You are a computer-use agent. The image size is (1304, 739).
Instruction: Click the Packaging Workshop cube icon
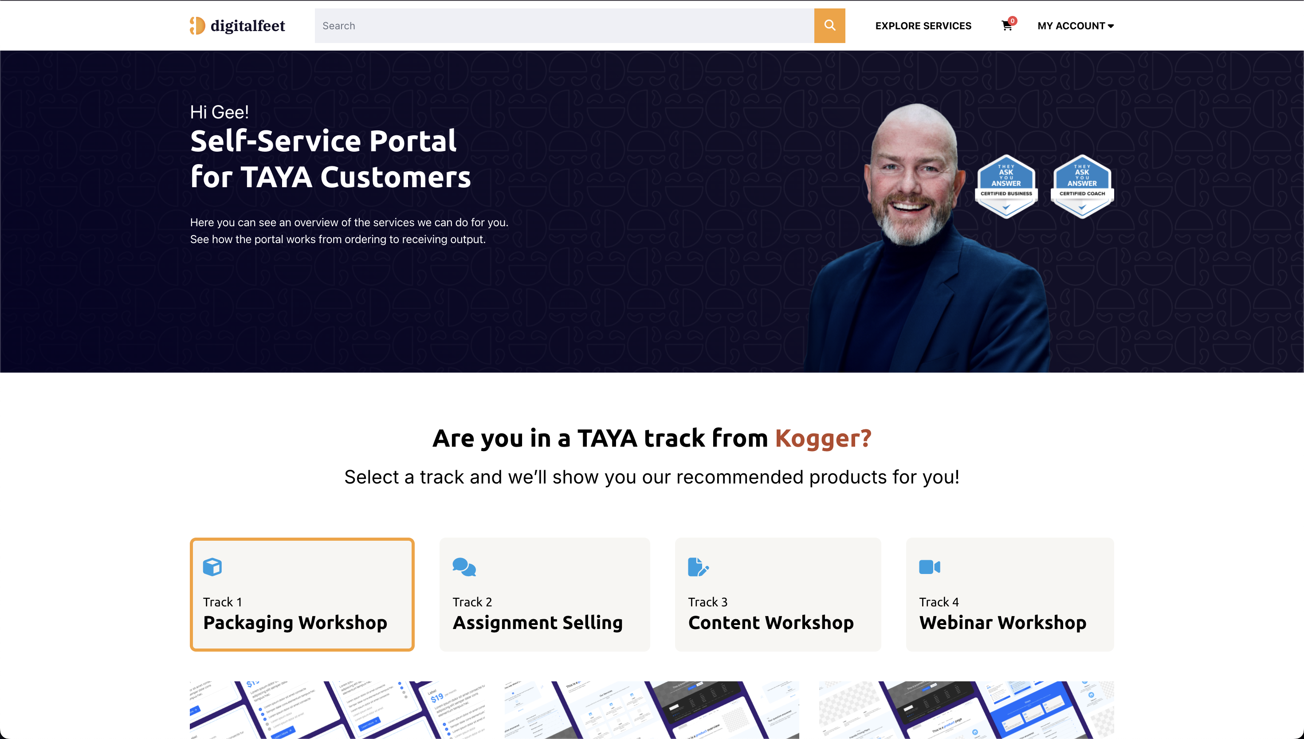[212, 566]
